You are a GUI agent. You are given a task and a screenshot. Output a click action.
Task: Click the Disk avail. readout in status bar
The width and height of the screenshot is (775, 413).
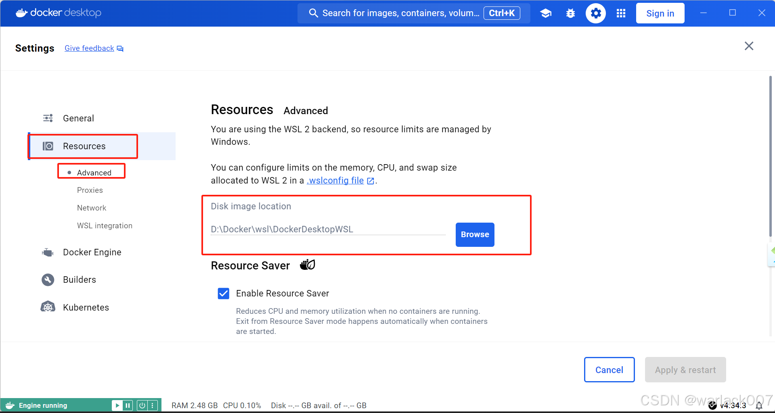[318, 405]
